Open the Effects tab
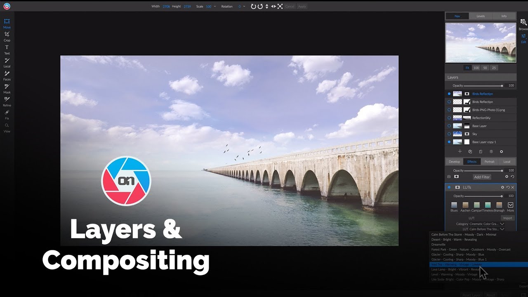Screen dimensions: 528x297 [472, 162]
